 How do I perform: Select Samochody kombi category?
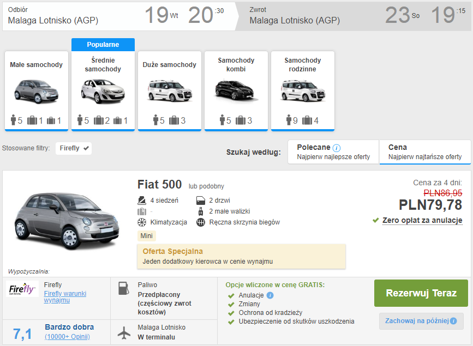pos(236,91)
